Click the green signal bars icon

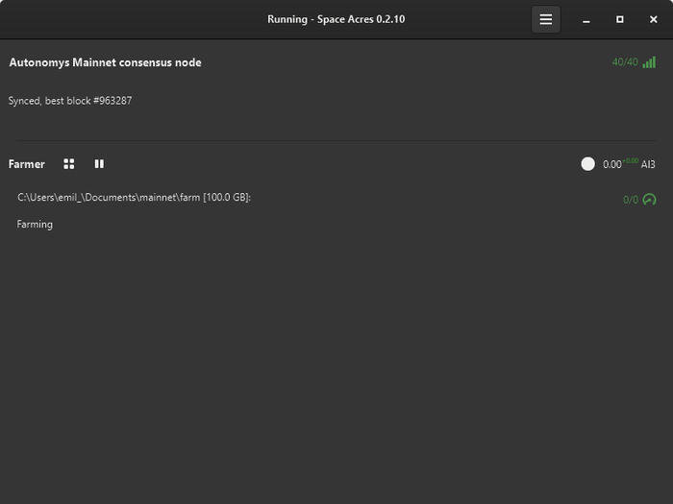pyautogui.click(x=649, y=62)
